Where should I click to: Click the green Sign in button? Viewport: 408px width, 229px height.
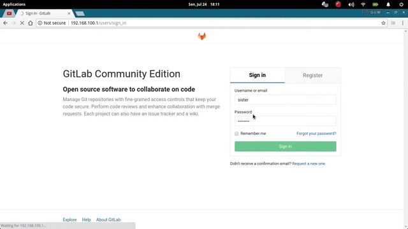[285, 146]
